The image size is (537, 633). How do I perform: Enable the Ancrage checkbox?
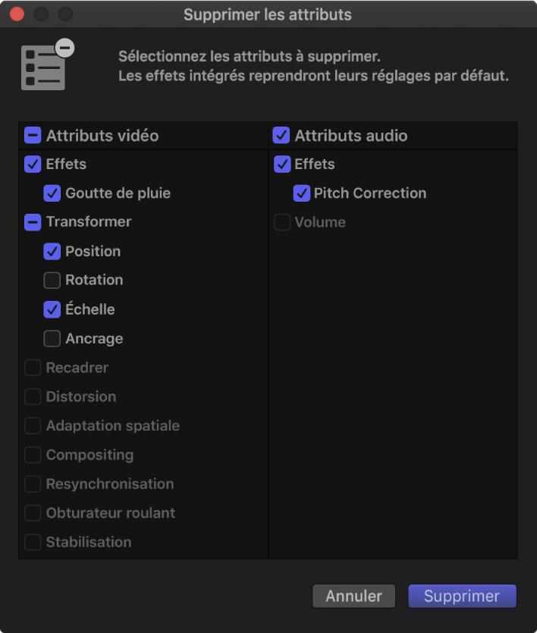tap(52, 338)
